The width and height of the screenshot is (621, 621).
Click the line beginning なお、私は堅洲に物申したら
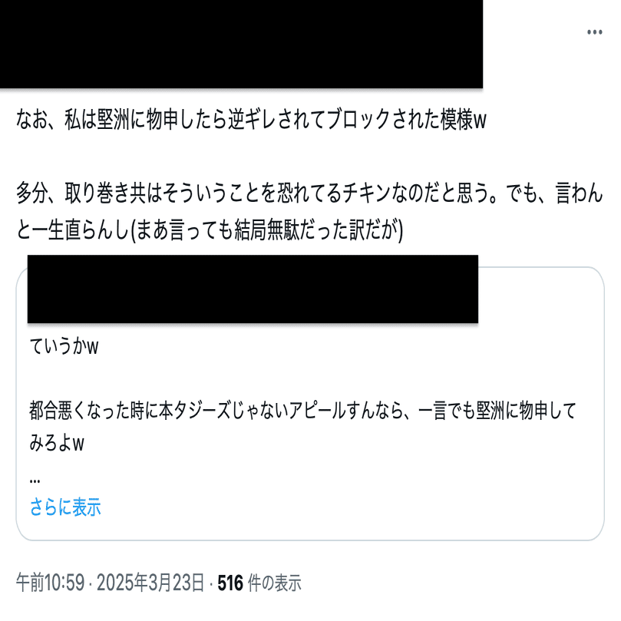pyautogui.click(x=251, y=119)
